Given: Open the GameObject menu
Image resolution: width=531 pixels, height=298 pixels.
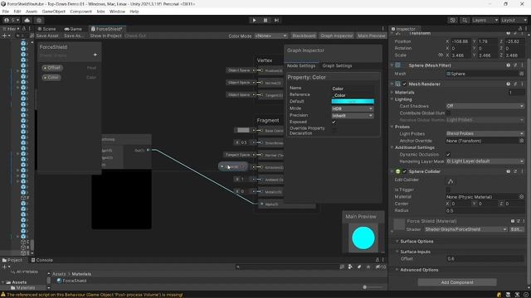Looking at the screenshot, I should click(53, 12).
